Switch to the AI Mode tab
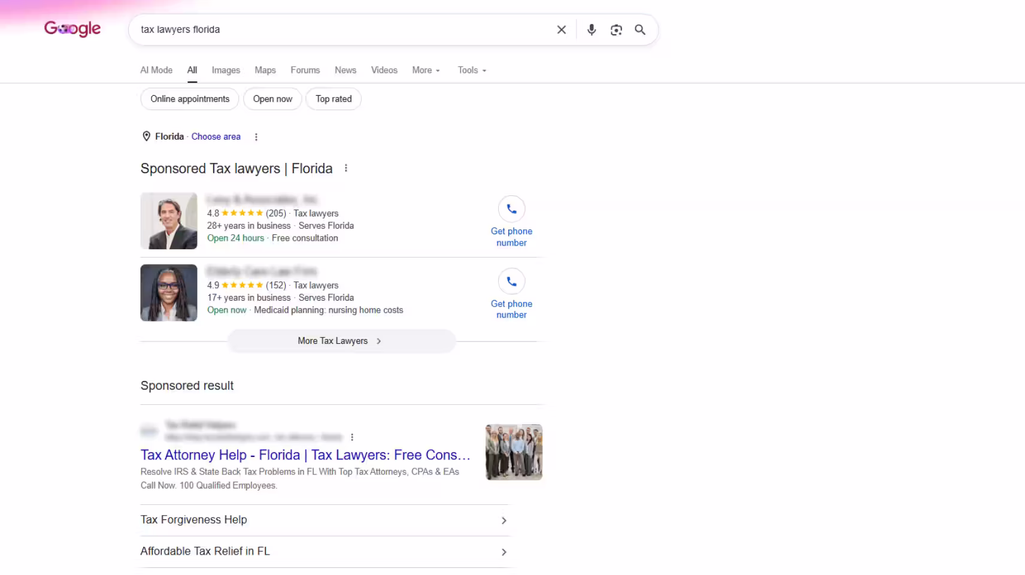 point(156,70)
